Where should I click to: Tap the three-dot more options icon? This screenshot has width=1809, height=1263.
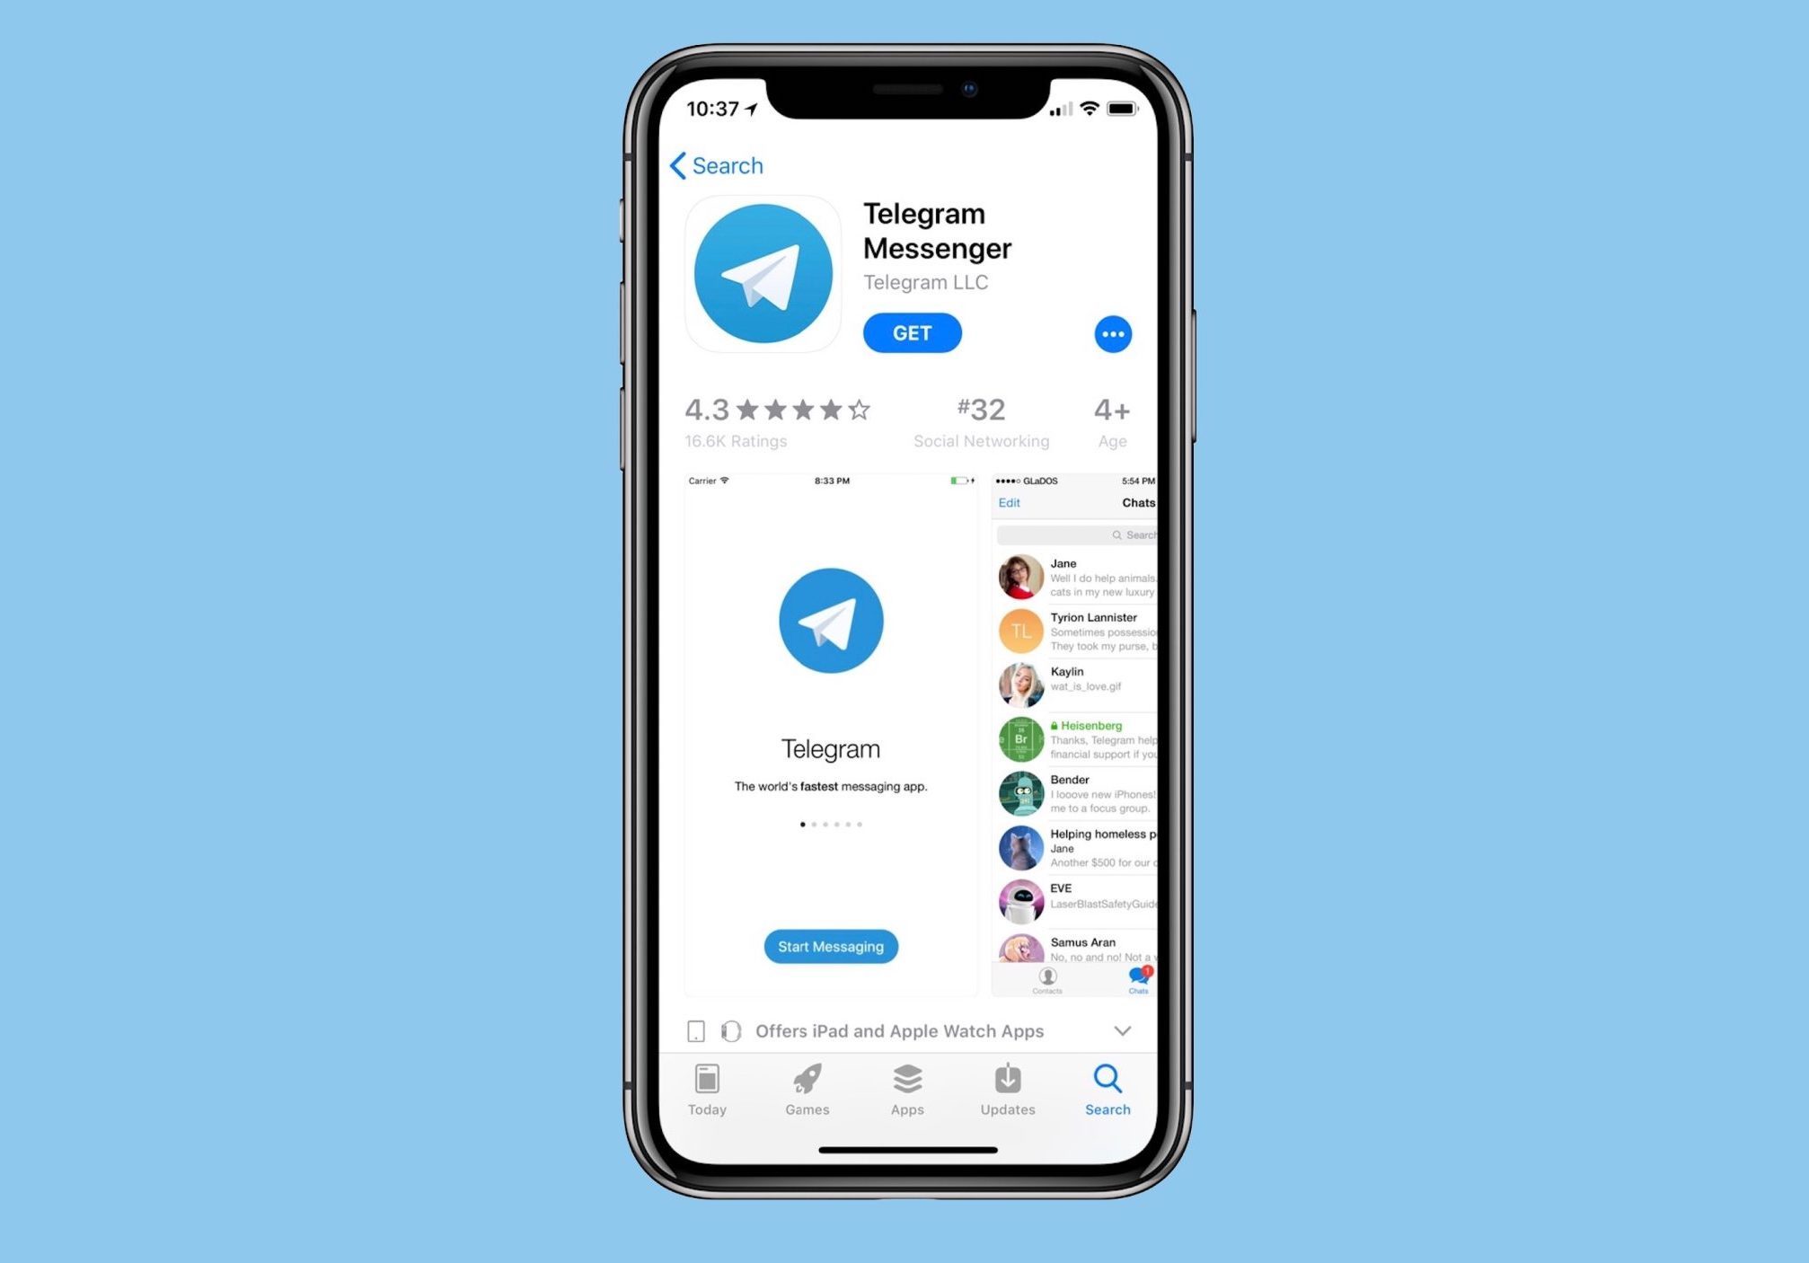pyautogui.click(x=1112, y=334)
